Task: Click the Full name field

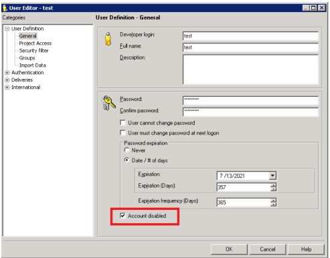Action: point(250,47)
